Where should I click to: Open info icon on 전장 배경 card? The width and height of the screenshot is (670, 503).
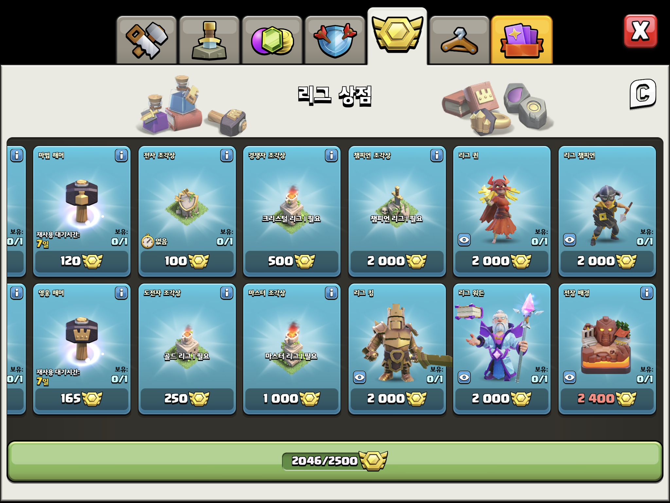click(647, 293)
